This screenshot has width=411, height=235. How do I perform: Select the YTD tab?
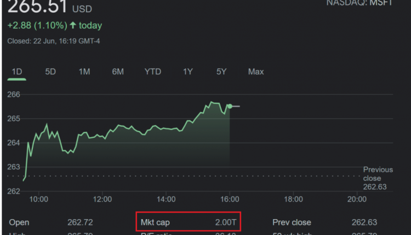[x=153, y=72]
